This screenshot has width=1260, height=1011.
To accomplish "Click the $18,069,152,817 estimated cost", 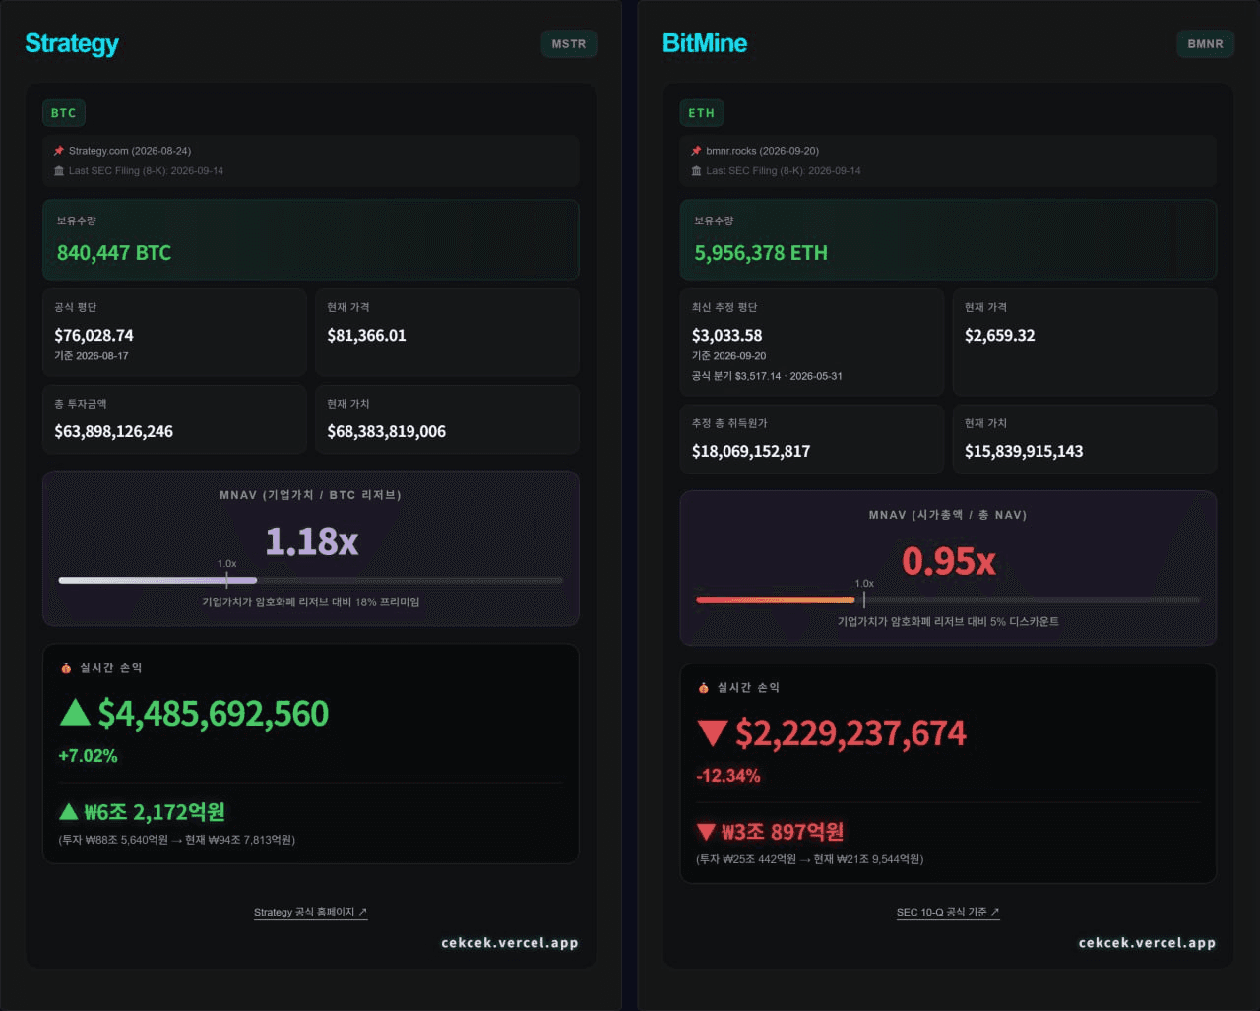I will pyautogui.click(x=751, y=452).
